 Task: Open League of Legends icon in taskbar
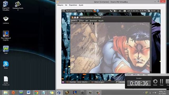pyautogui.click(x=75, y=93)
